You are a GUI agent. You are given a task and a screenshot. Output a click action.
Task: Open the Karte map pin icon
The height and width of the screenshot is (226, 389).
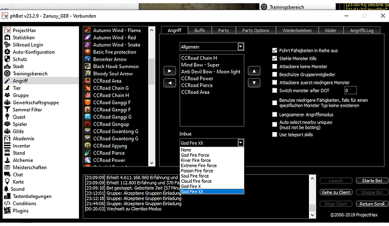[7, 182]
